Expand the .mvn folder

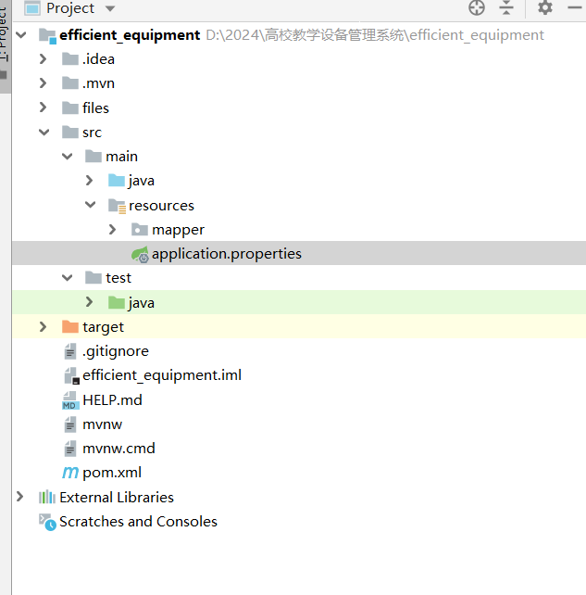tap(44, 83)
